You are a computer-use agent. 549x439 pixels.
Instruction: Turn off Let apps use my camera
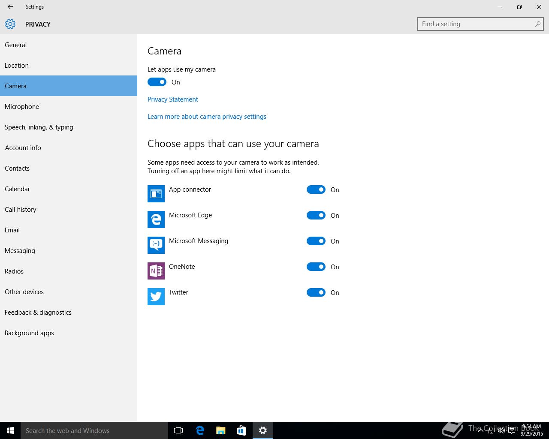click(x=157, y=82)
